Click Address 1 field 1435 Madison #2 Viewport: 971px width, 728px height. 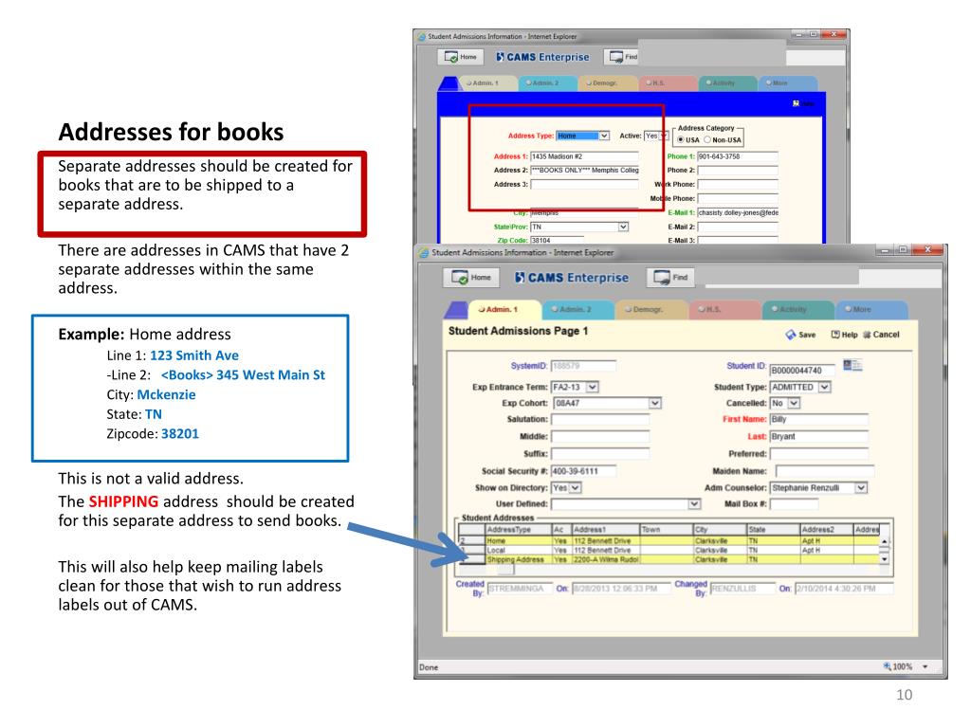(584, 156)
